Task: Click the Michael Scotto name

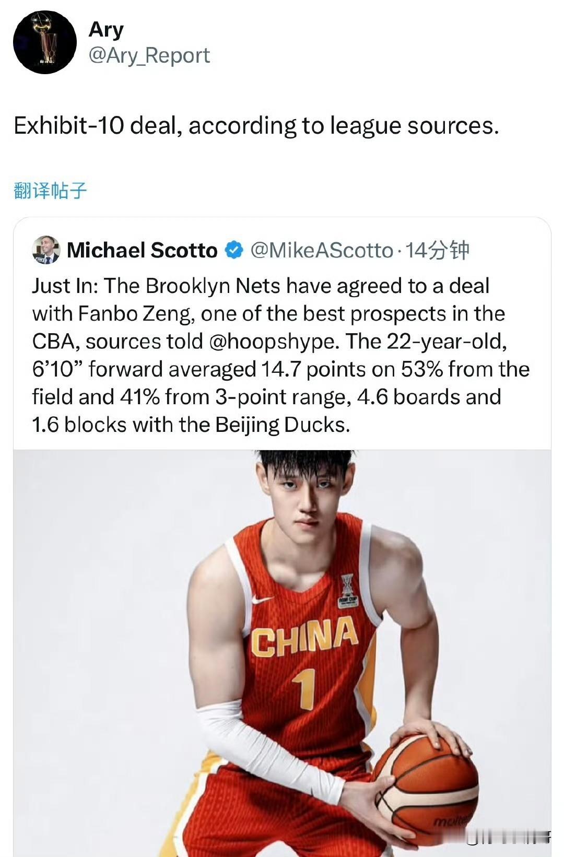Action: [x=142, y=250]
